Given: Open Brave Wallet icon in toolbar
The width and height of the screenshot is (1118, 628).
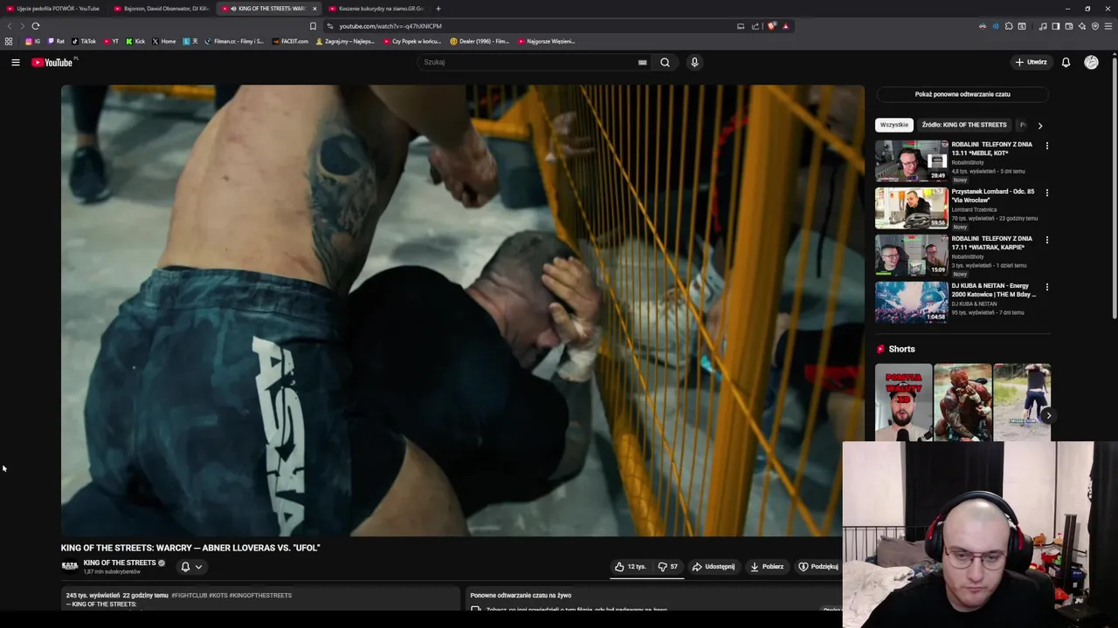Looking at the screenshot, I should [x=1068, y=26].
